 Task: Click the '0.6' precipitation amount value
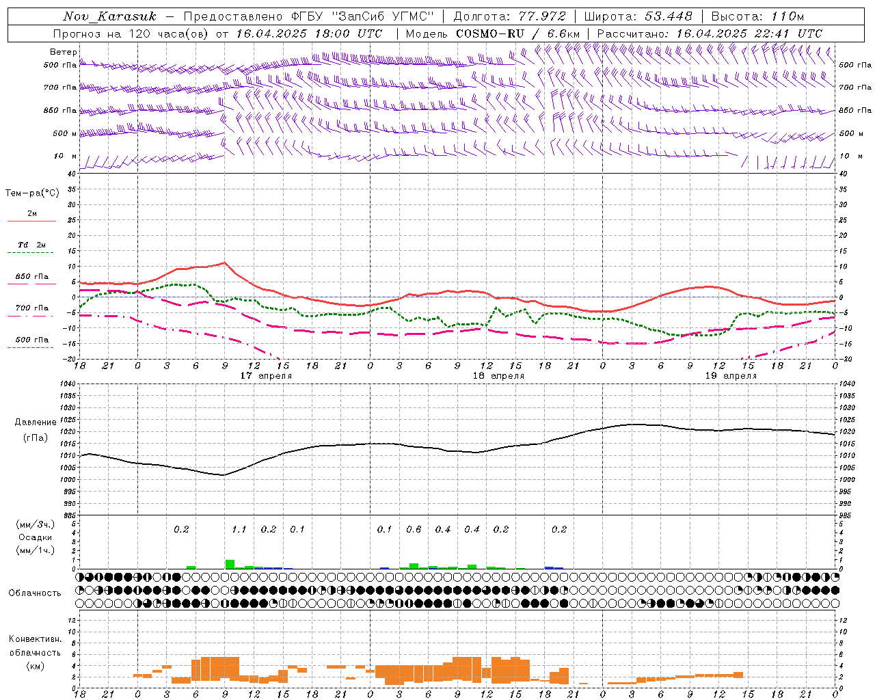tap(414, 529)
